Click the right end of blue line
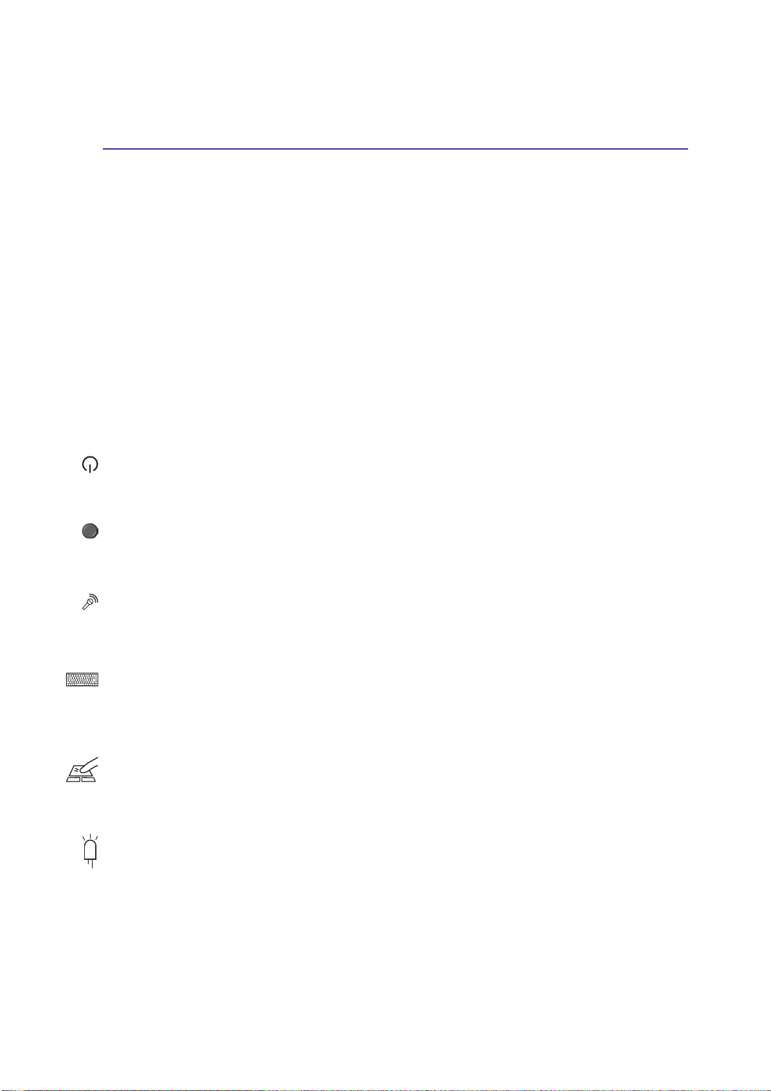Screen dimensions: 771x1091 [686, 149]
